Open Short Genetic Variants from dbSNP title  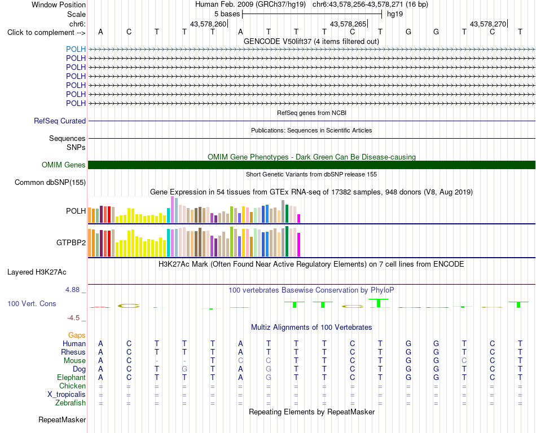[x=311, y=174]
